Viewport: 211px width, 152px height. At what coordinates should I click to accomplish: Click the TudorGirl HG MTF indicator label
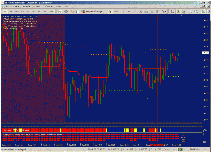pyautogui.click(x=32, y=135)
